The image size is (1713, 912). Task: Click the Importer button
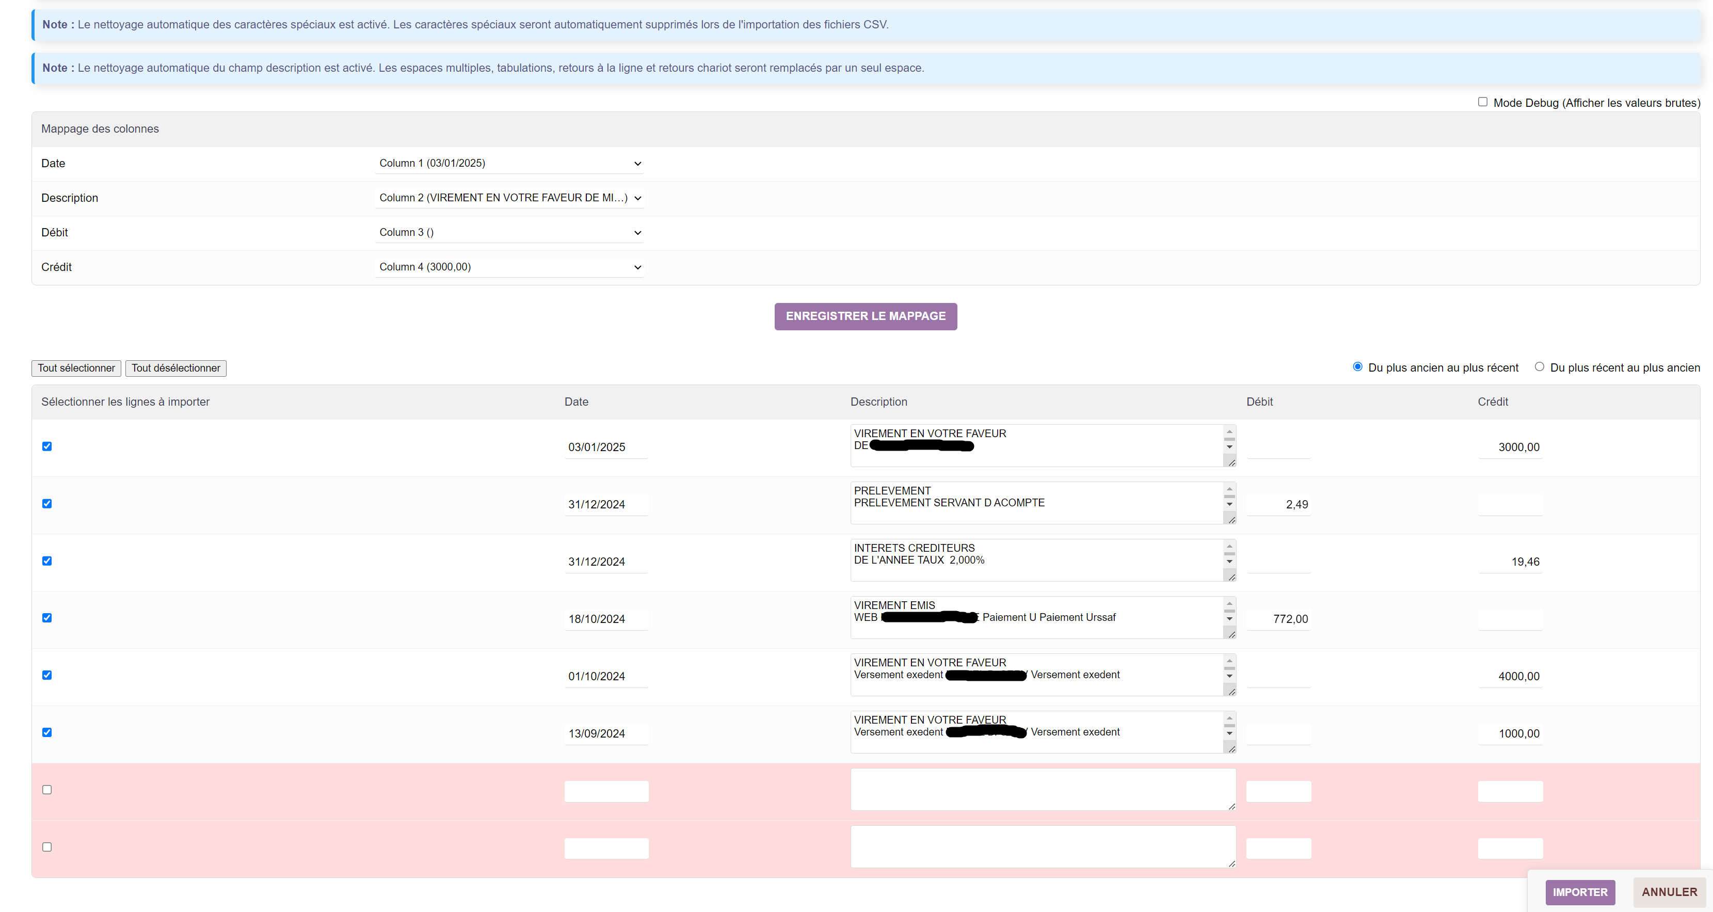click(x=1579, y=892)
